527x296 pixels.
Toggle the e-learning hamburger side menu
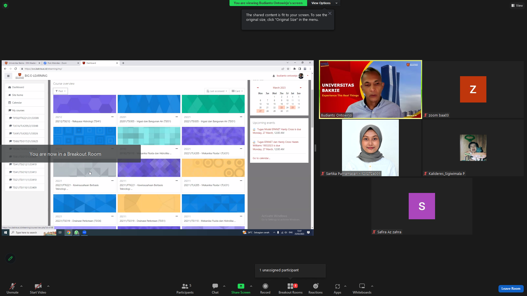pos(8,76)
